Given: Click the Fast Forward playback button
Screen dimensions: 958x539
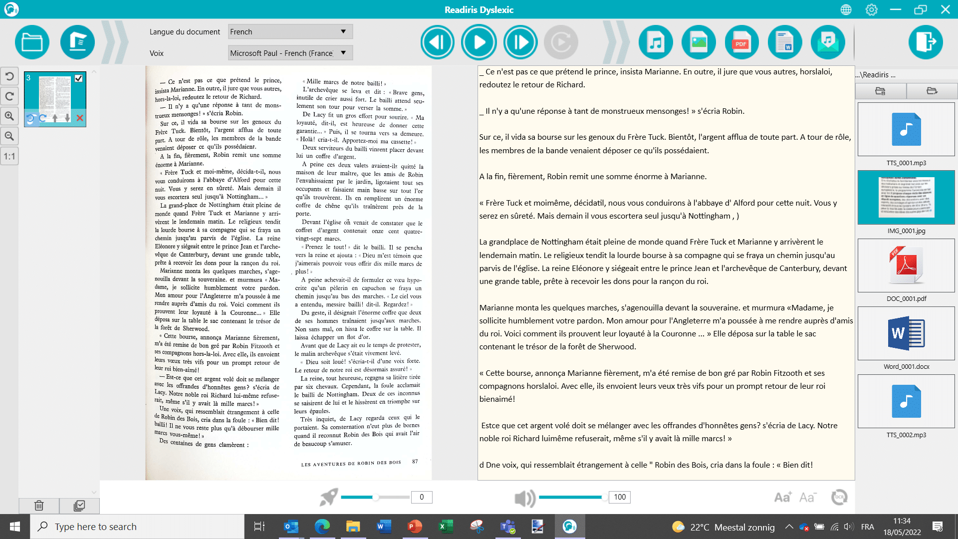Looking at the screenshot, I should (x=520, y=42).
